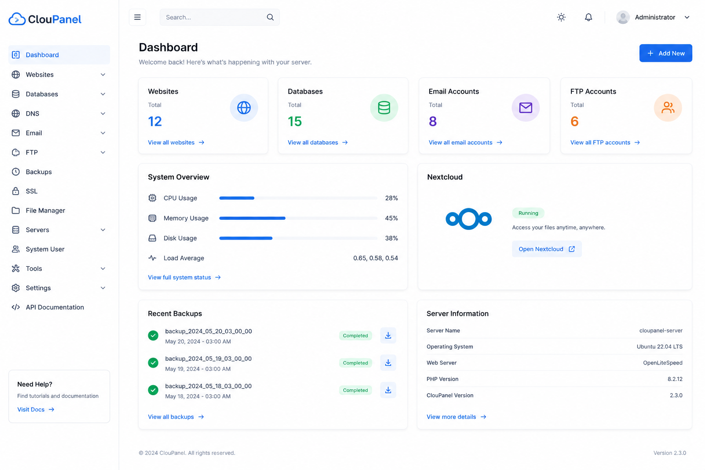Download backup_2024_05_18_03_00_00
This screenshot has width=705, height=470.
coord(388,390)
